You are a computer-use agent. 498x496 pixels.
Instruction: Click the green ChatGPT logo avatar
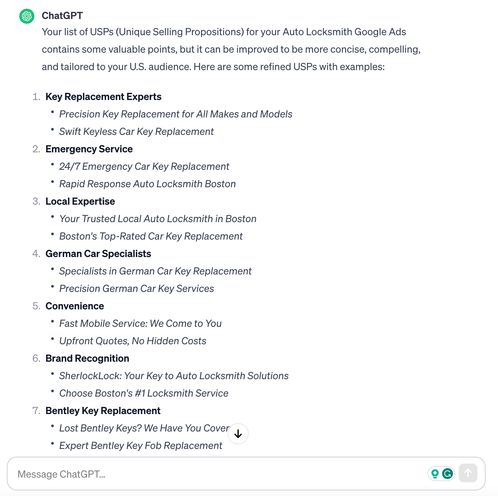[27, 16]
